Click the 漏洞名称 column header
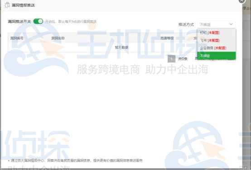Screen dimensions: 251x170 click(58, 38)
